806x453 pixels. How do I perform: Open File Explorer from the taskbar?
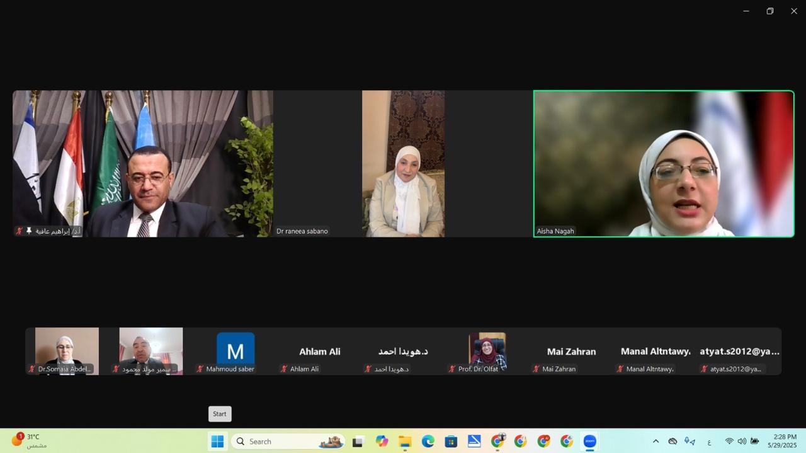404,442
